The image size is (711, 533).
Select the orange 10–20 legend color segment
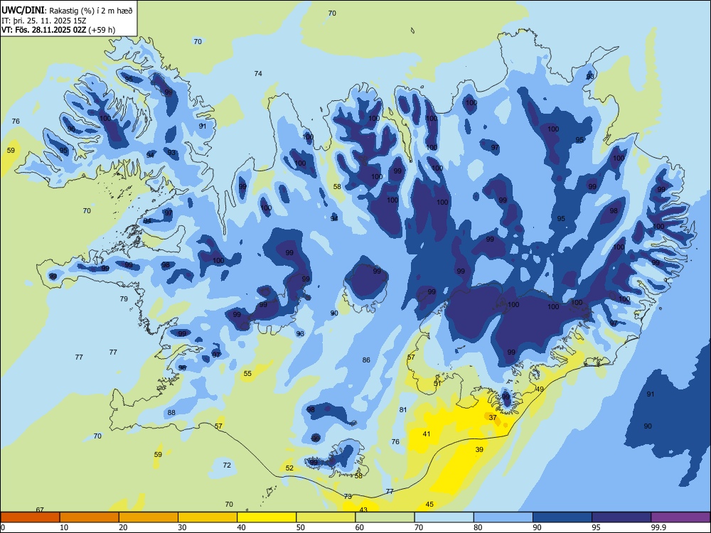[x=90, y=517]
